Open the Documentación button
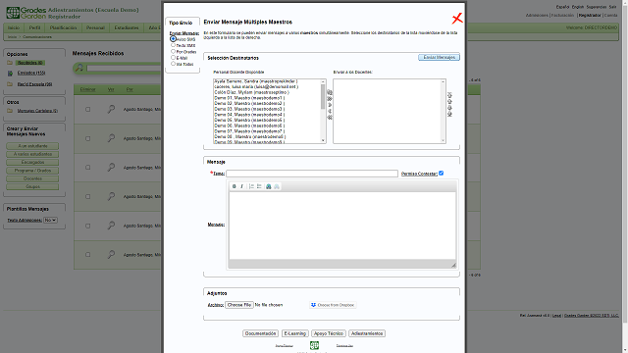 pyautogui.click(x=260, y=333)
